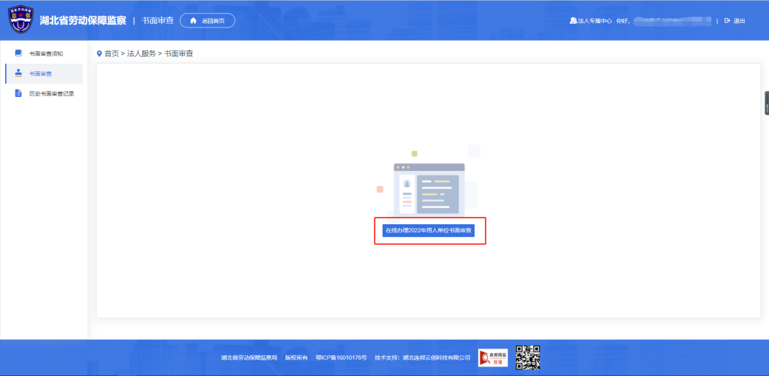Image resolution: width=769 pixels, height=376 pixels.
Task: Click 退出 to log out
Action: pos(739,21)
